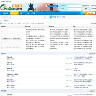Viewport: 96px width, 96px height.
Task: Click the 社区管理 category header link
Action: [x=3, y=91]
